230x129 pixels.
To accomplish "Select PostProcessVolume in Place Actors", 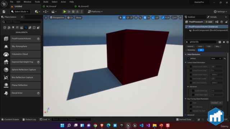I will (x=21, y=39).
